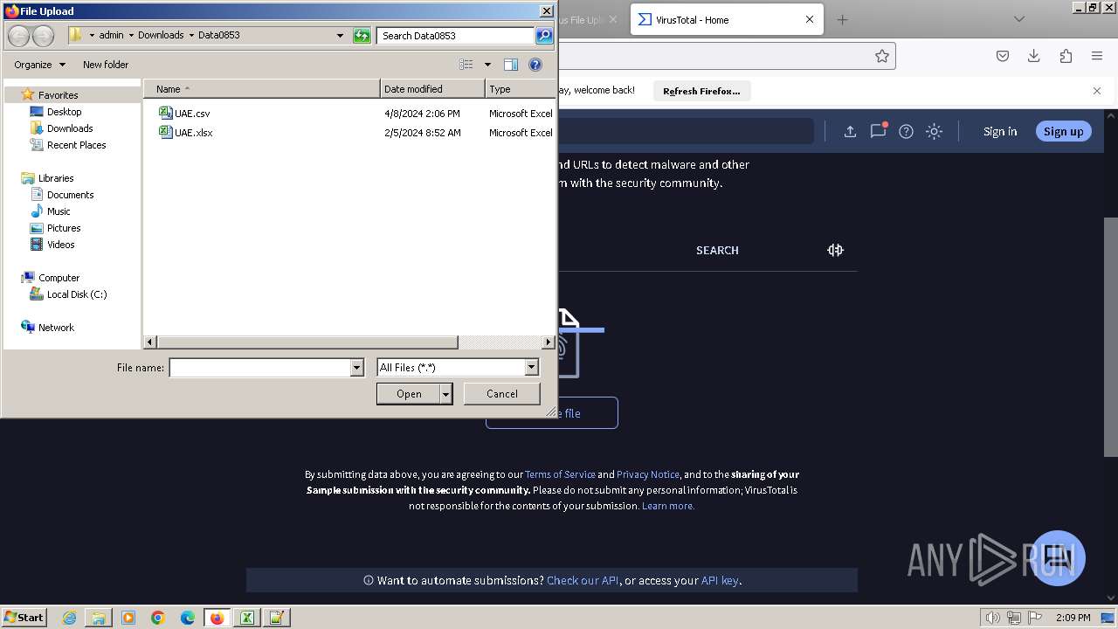
Task: Open Firefox application menu
Action: (x=1097, y=56)
